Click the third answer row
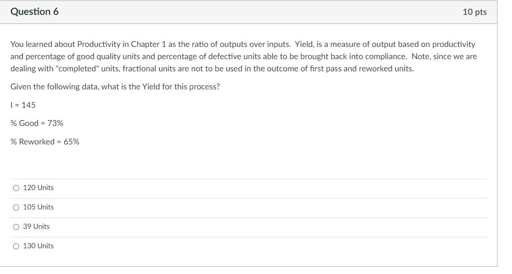This screenshot has height=274, width=512. pyautogui.click(x=248, y=226)
